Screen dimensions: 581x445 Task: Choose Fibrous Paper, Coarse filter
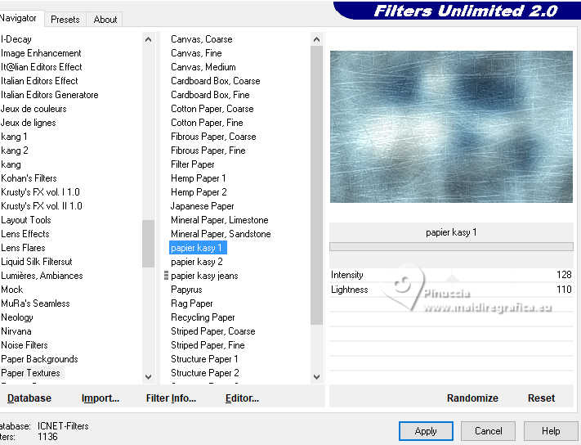click(213, 137)
